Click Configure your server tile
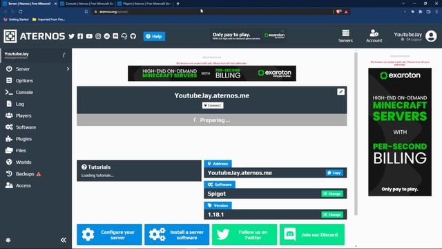Screen dimensions: 442x249 click(x=109, y=234)
